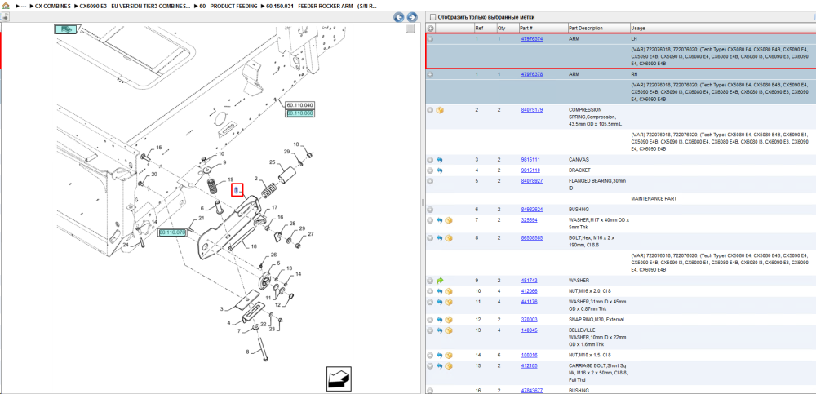The height and width of the screenshot is (394, 816).
Task: Select callout number 18 in the diagram
Action: [254, 246]
